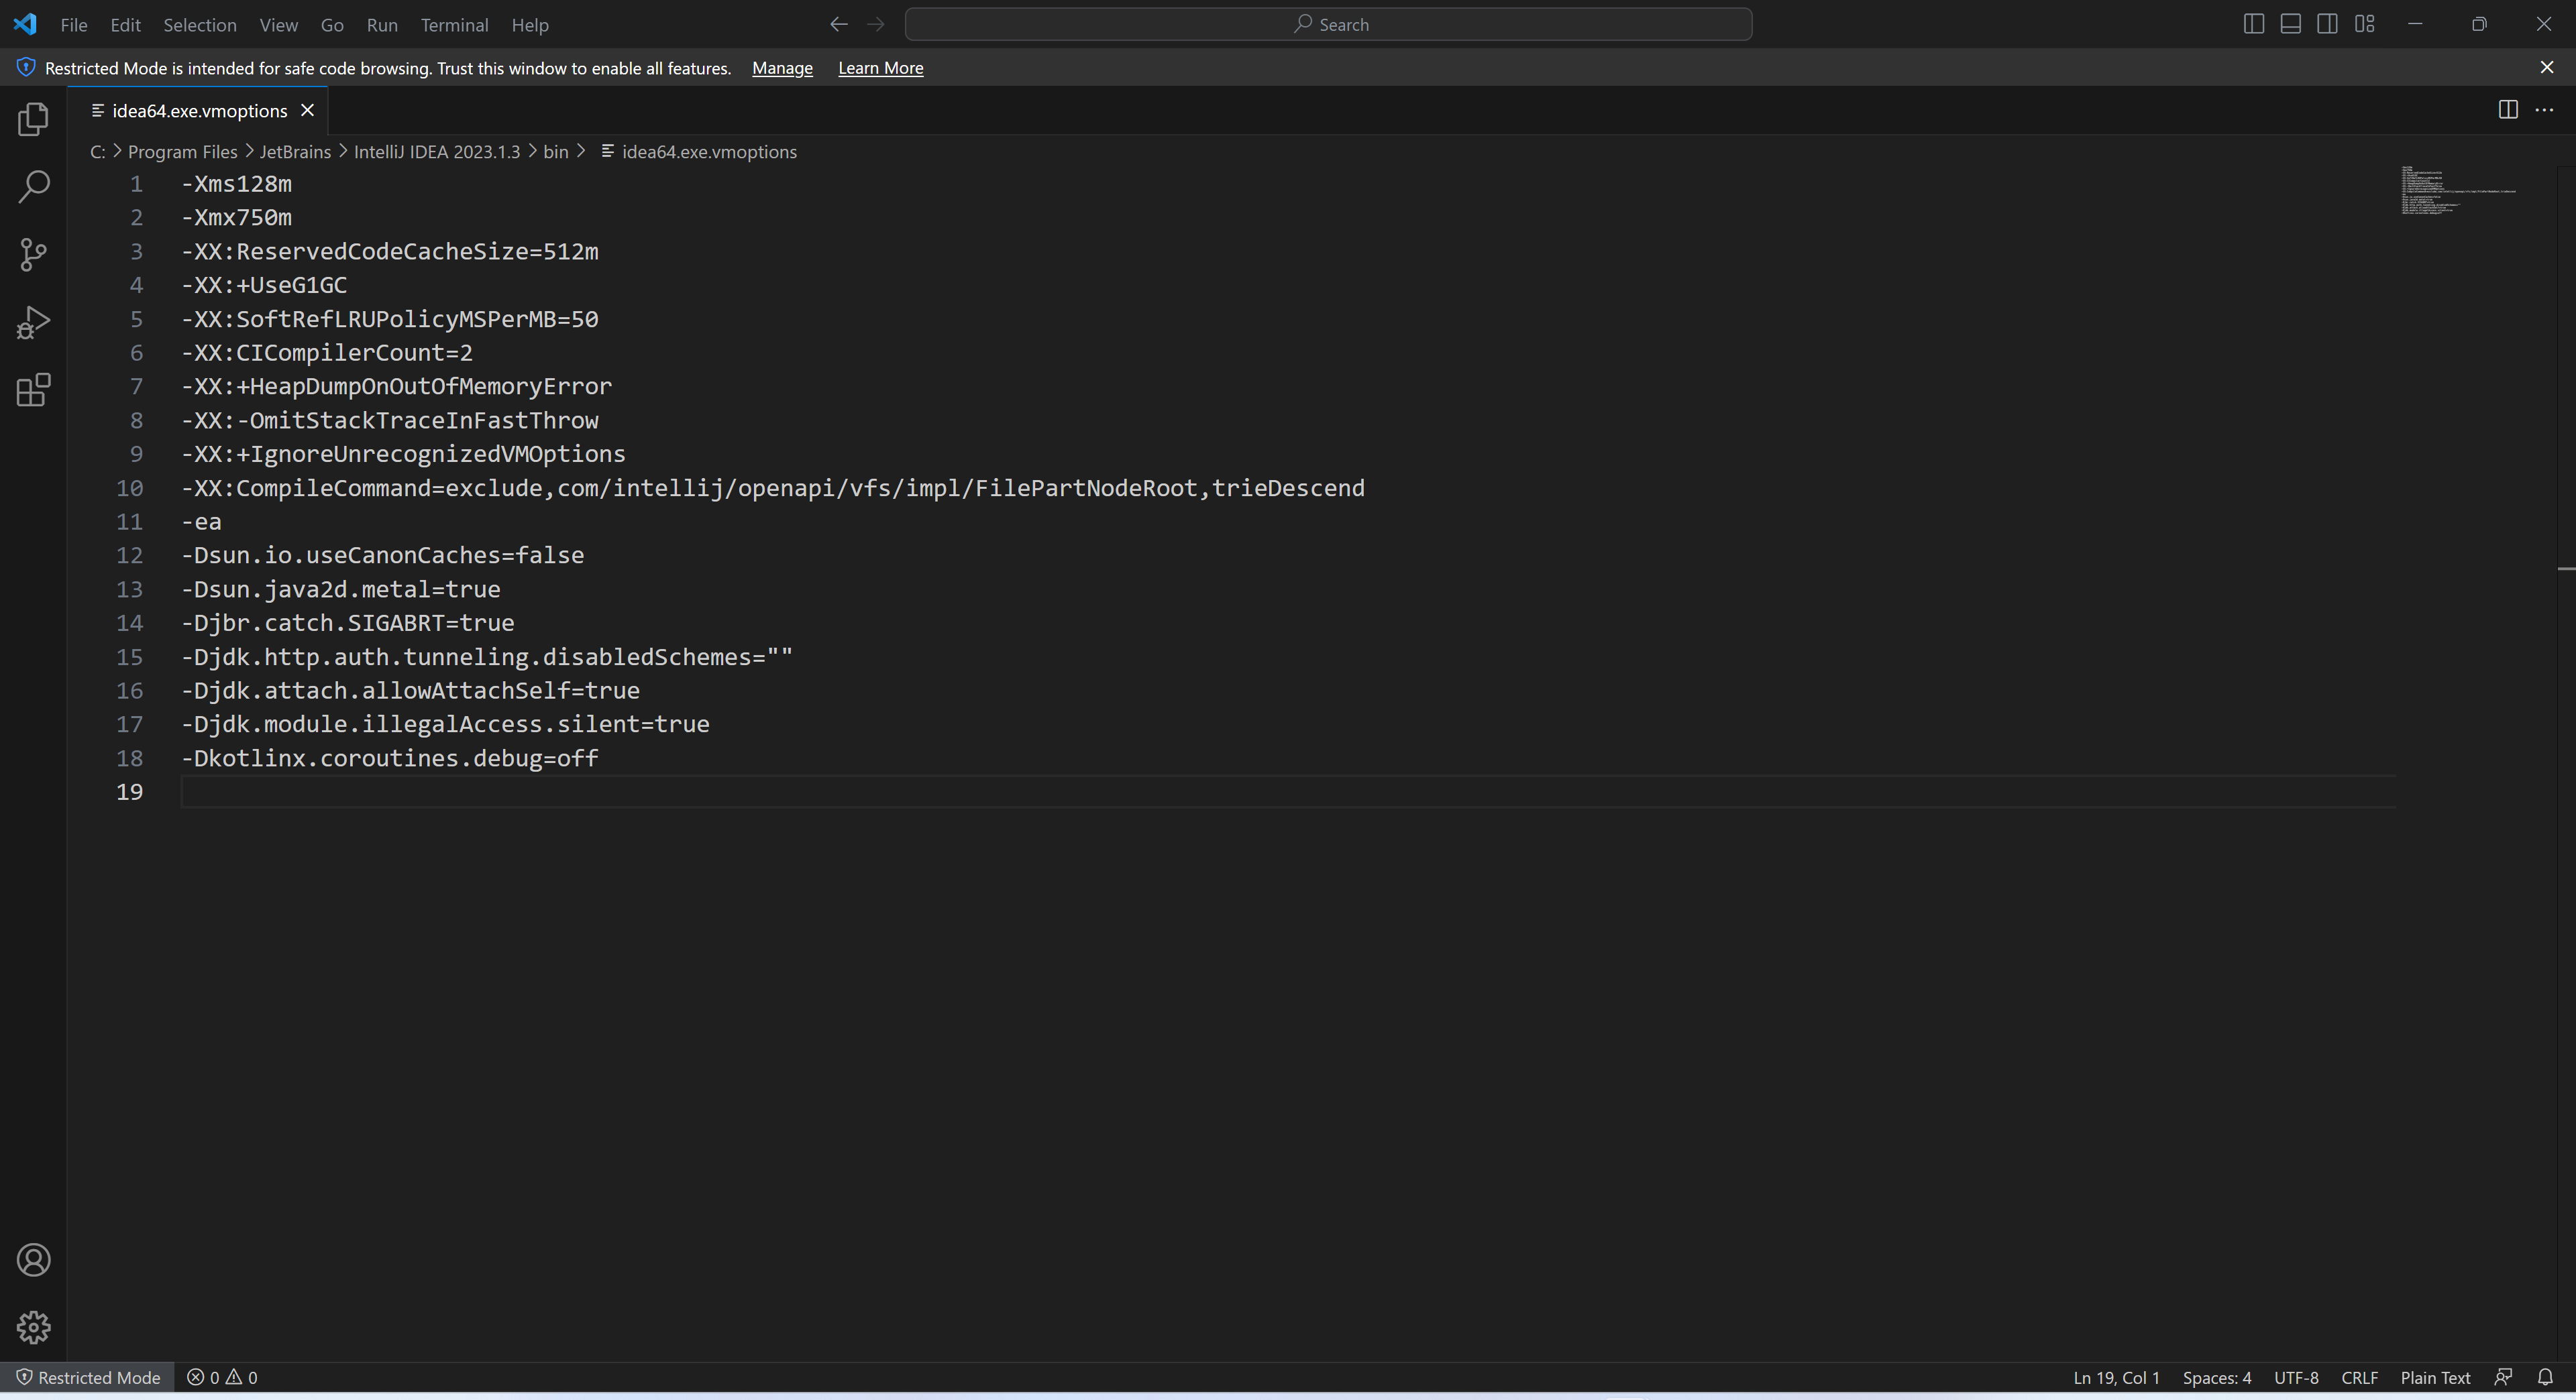Open the Help menu
The height and width of the screenshot is (1400, 2576).
tap(530, 25)
